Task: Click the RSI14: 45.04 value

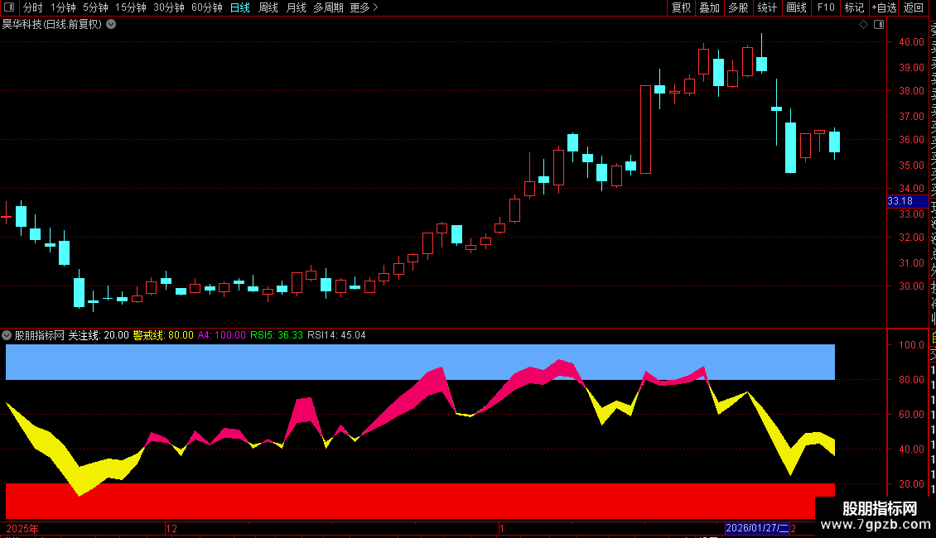Action: click(336, 335)
